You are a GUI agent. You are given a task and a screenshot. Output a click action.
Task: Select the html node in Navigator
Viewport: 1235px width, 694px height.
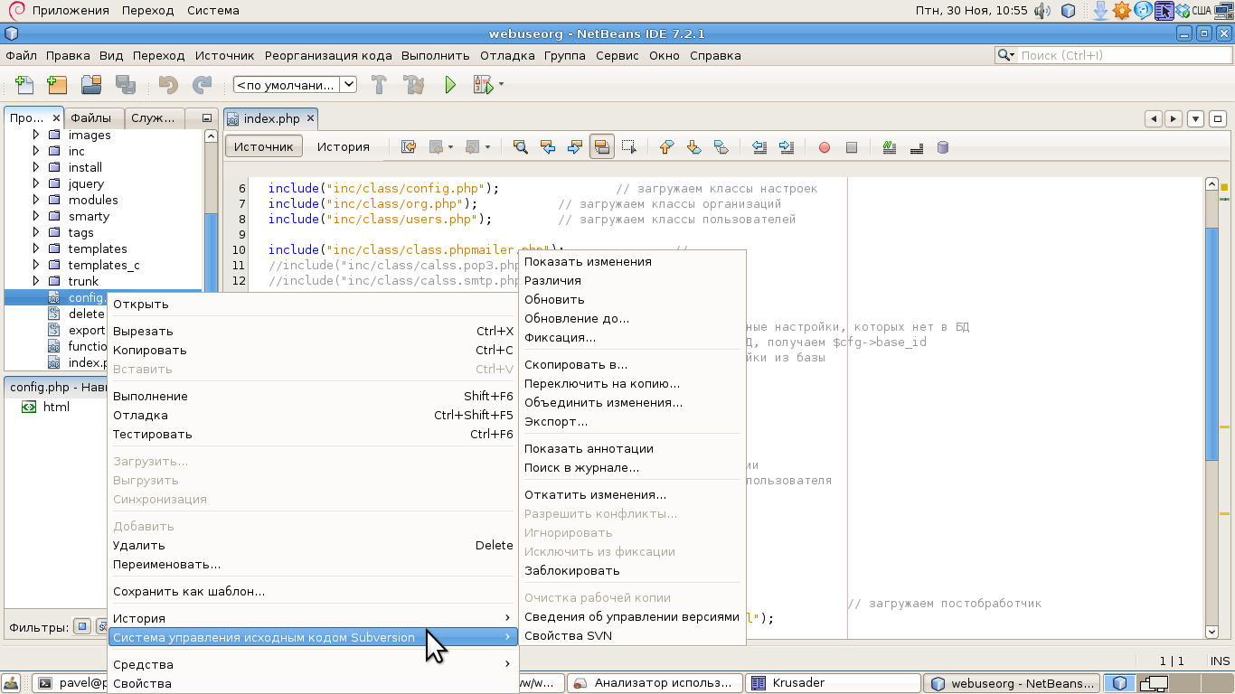(x=56, y=407)
